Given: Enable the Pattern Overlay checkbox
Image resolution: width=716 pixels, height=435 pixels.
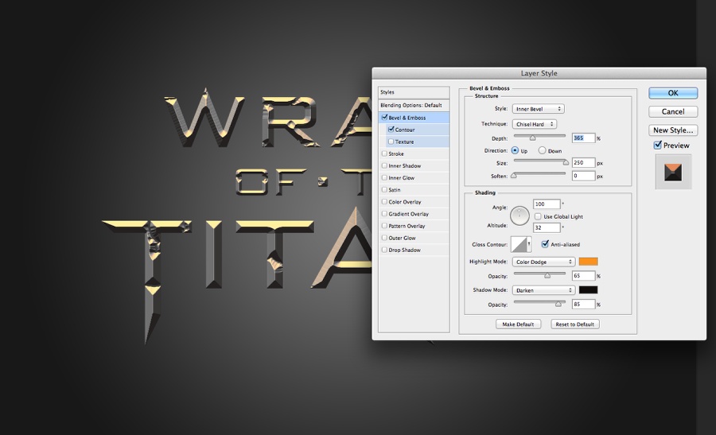Looking at the screenshot, I should click(384, 226).
